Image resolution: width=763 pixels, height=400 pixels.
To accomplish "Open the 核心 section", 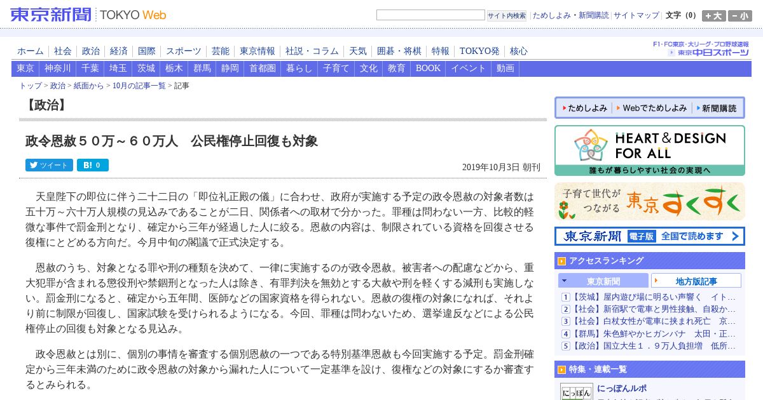I will point(519,51).
